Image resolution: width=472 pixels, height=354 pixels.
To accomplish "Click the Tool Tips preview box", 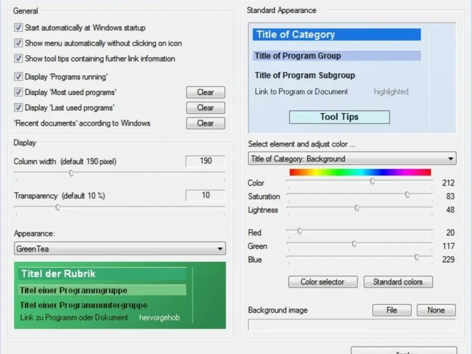I will (x=339, y=117).
